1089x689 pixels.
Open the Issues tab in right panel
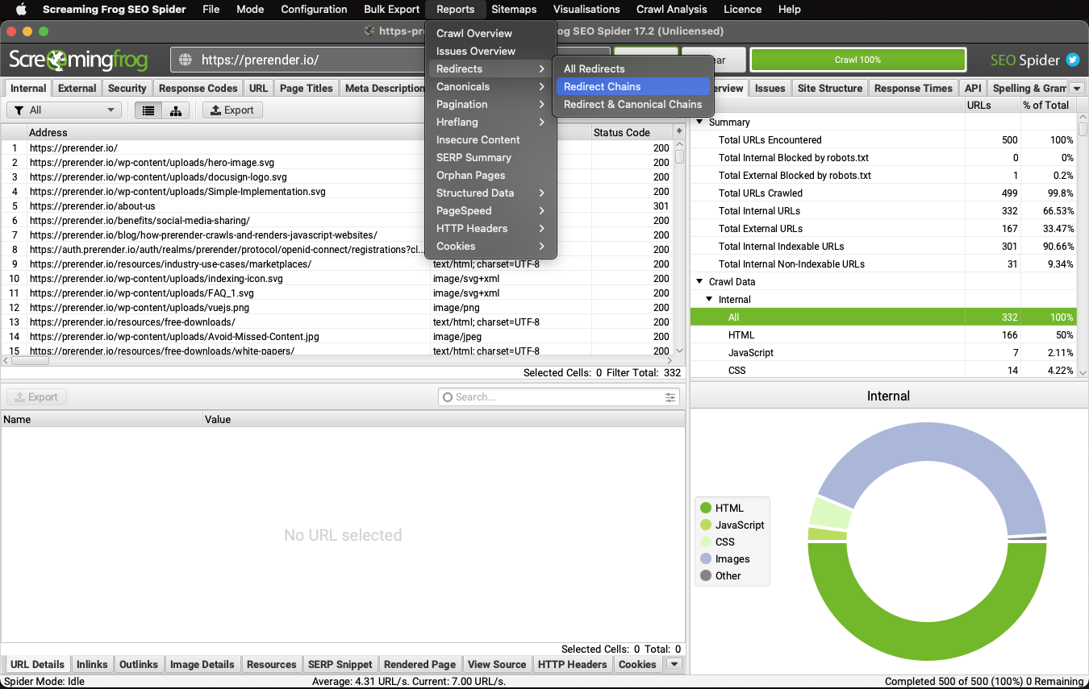(770, 89)
